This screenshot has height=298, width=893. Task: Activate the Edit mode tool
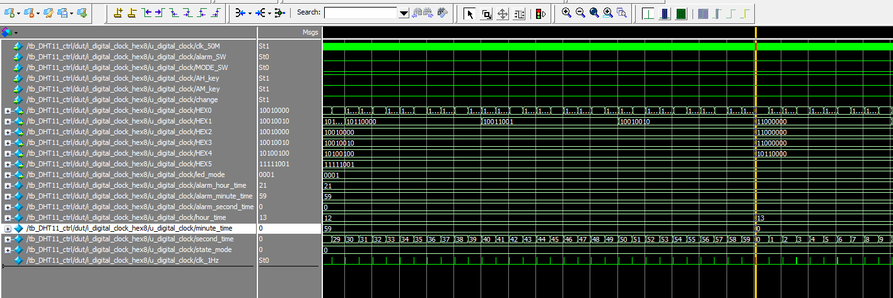(519, 13)
